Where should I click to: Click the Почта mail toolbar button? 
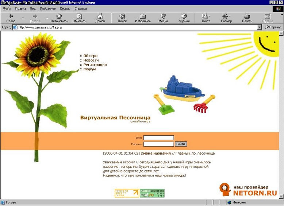(x=206, y=18)
